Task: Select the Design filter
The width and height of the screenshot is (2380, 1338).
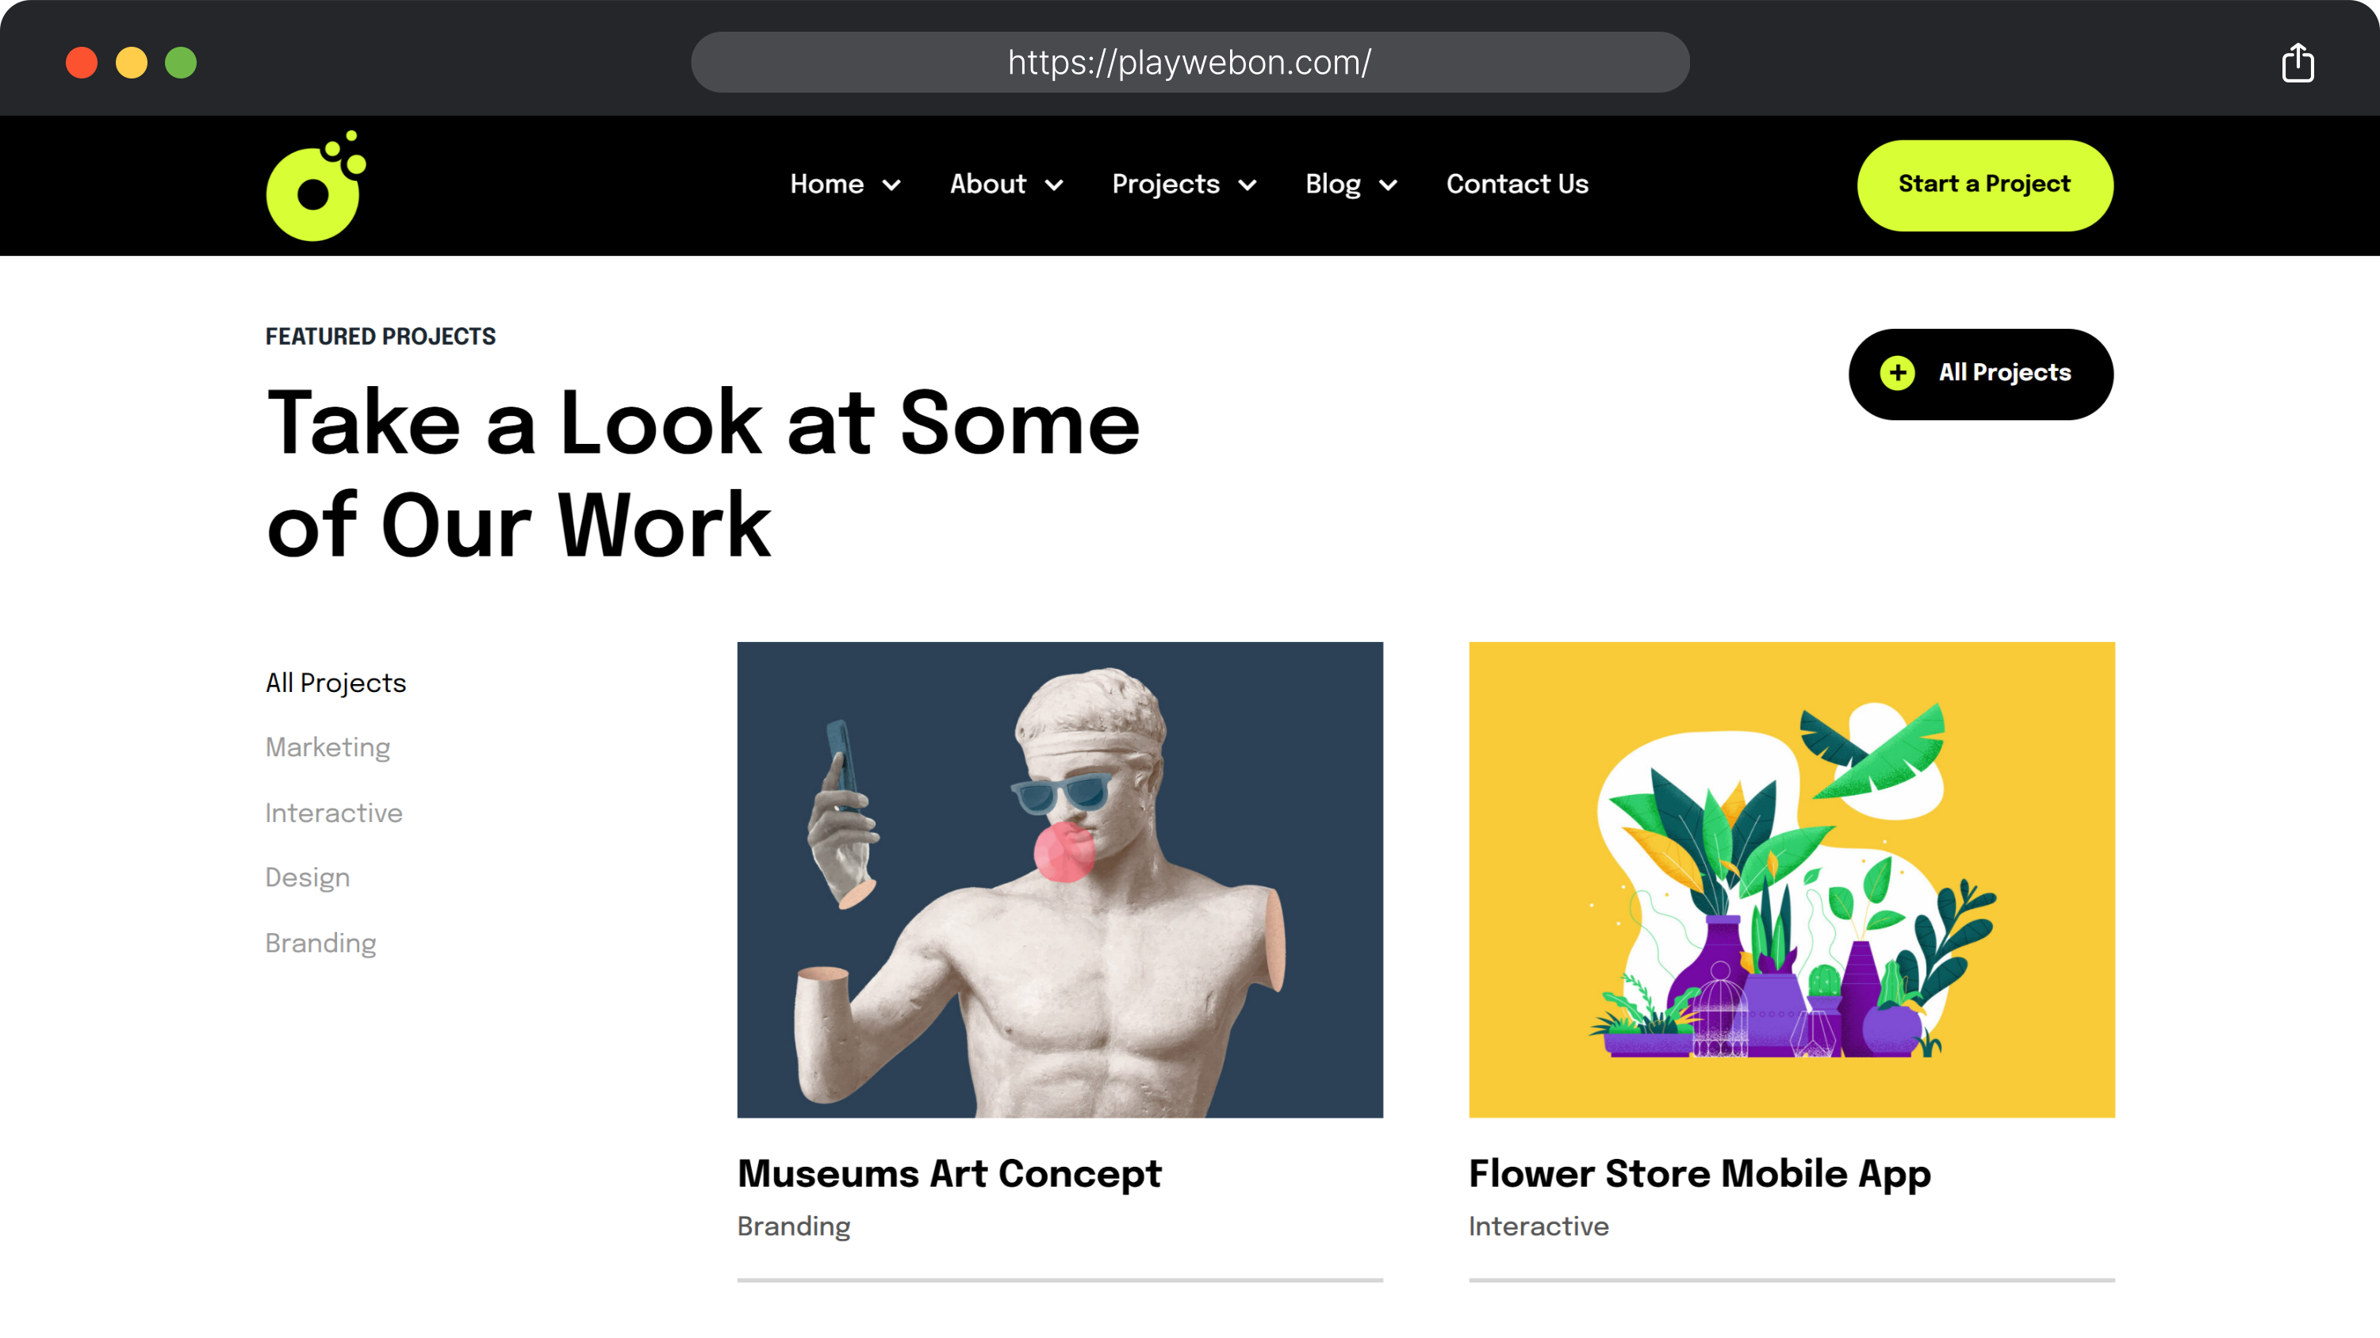Action: 307,877
